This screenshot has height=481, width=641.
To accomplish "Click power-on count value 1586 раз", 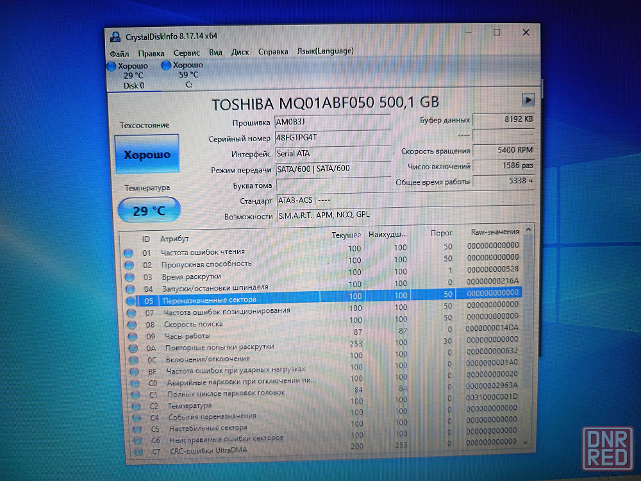I will (x=503, y=165).
